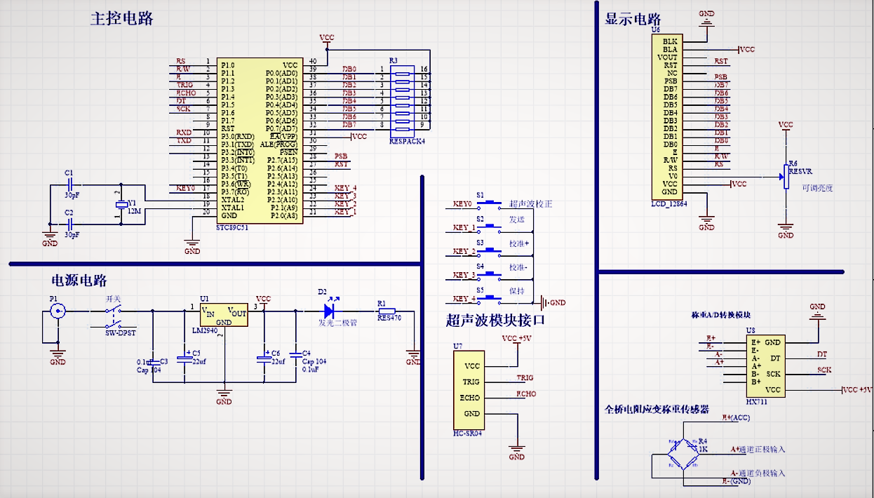Select push button S4
The width and height of the screenshot is (874, 498).
pos(490,275)
